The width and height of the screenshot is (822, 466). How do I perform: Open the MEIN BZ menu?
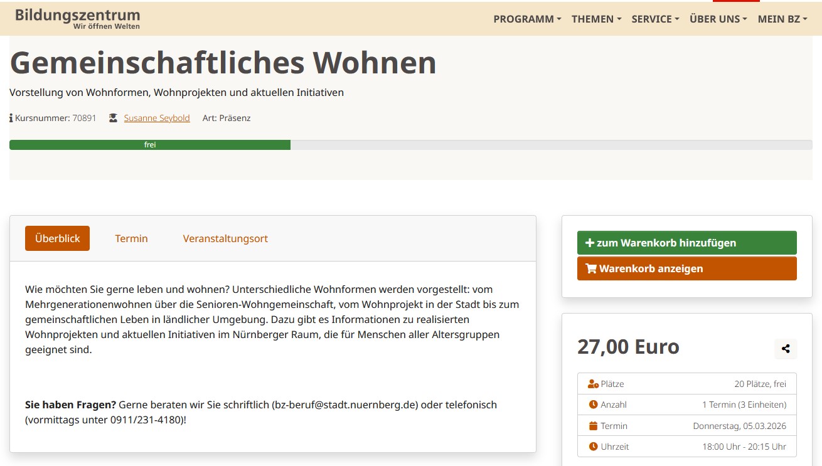[x=782, y=19]
